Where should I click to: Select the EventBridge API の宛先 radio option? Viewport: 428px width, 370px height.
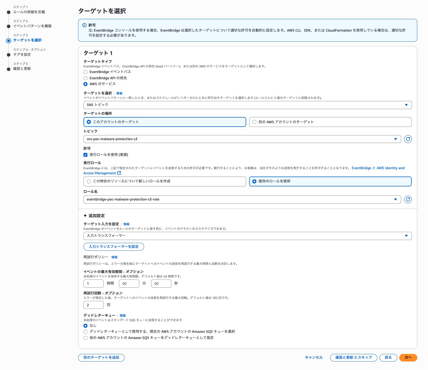[x=85, y=78]
